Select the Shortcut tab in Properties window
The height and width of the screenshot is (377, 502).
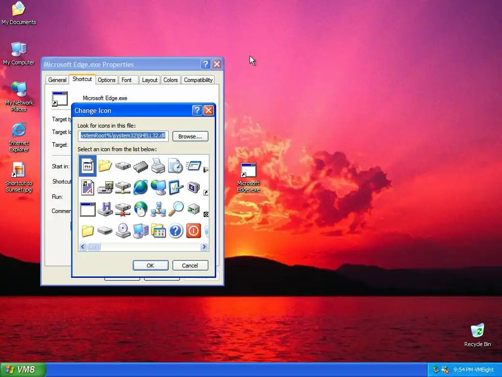click(x=82, y=79)
